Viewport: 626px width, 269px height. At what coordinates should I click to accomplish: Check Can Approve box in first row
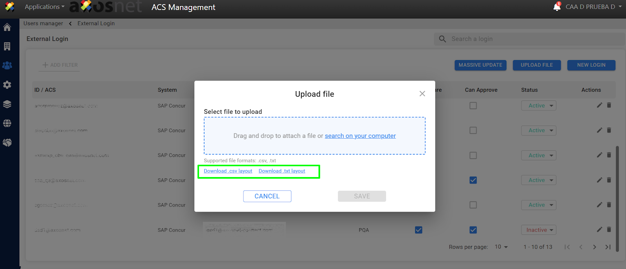point(473,106)
